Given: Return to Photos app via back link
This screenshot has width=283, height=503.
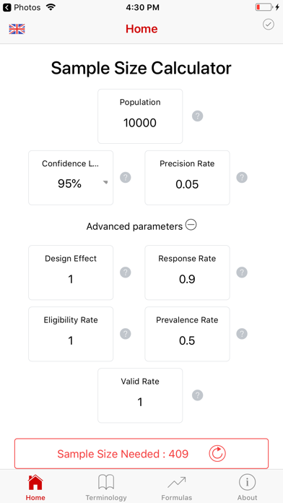Looking at the screenshot, I should [x=22, y=7].
